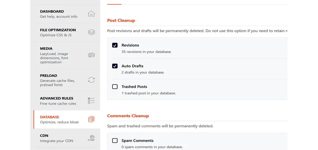Viewport: 318px width, 150px height.
Task: Click the 'Post revisions and drafts' warning text
Action: (197, 31)
